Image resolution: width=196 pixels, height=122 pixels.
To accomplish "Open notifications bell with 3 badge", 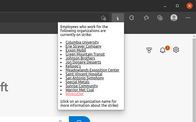I will 163,50.
